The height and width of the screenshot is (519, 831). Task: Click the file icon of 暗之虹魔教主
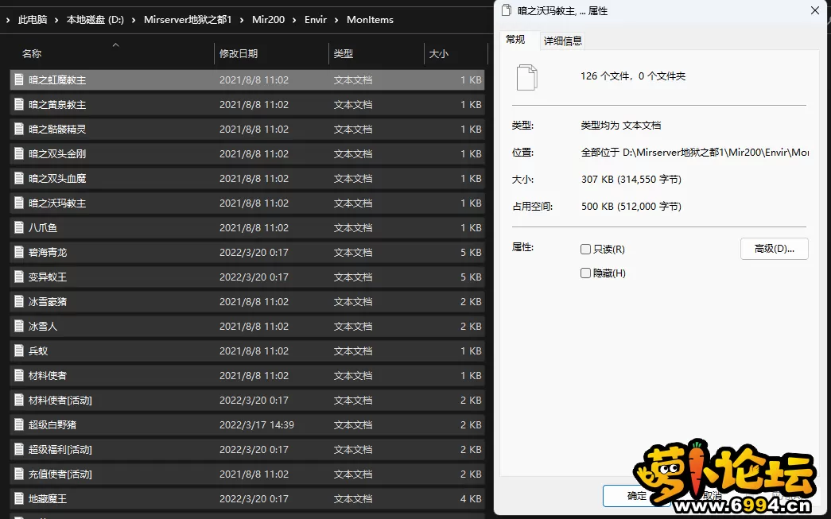coord(18,80)
